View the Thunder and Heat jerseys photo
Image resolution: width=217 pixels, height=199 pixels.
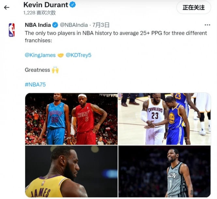(x=71, y=119)
